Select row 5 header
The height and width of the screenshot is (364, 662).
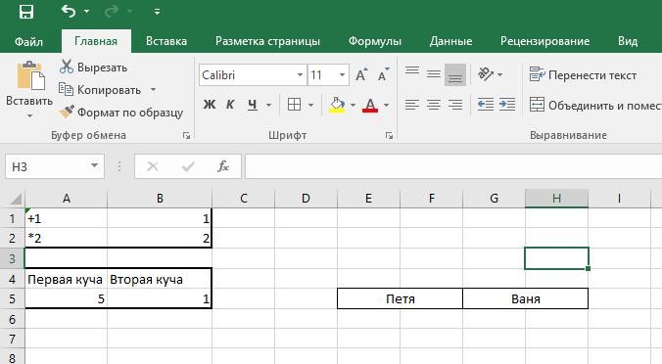pos(12,299)
